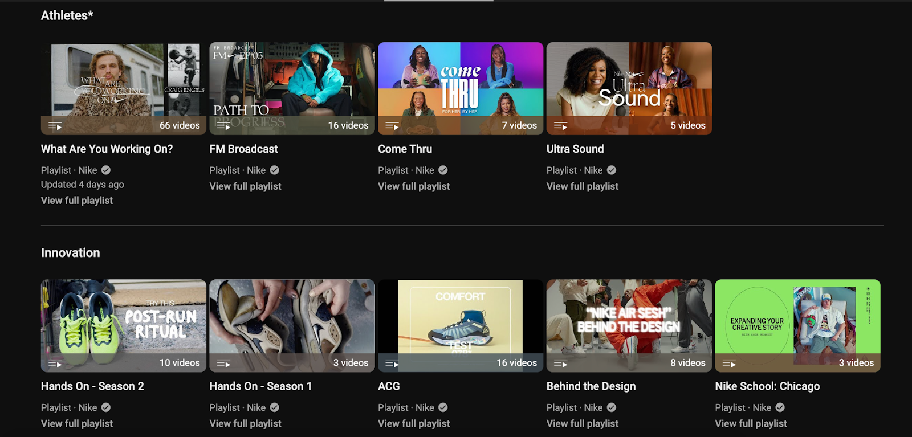Viewport: 912px width, 437px height.
Task: Click verified badge under Hands On Season 1
Action: pyautogui.click(x=275, y=407)
